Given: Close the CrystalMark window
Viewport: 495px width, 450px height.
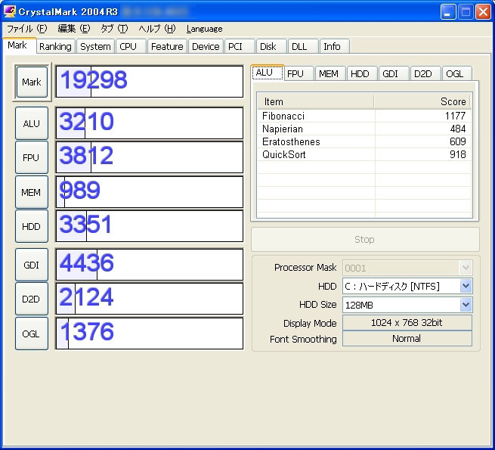Looking at the screenshot, I should pyautogui.click(x=483, y=11).
